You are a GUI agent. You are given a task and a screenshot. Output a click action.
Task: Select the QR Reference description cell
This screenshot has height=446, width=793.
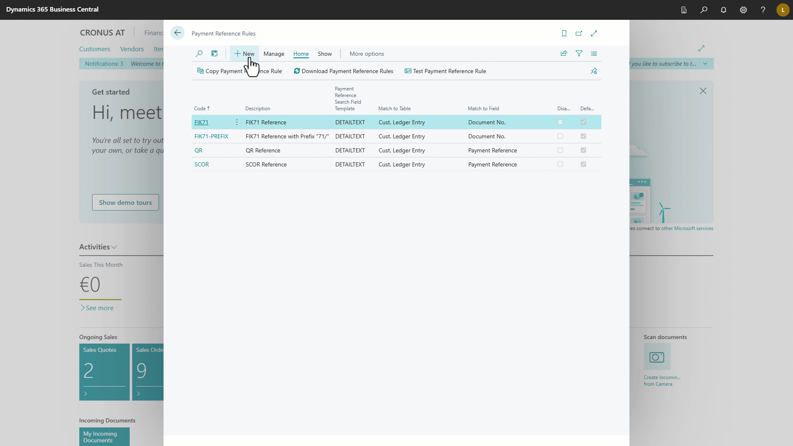click(x=263, y=150)
